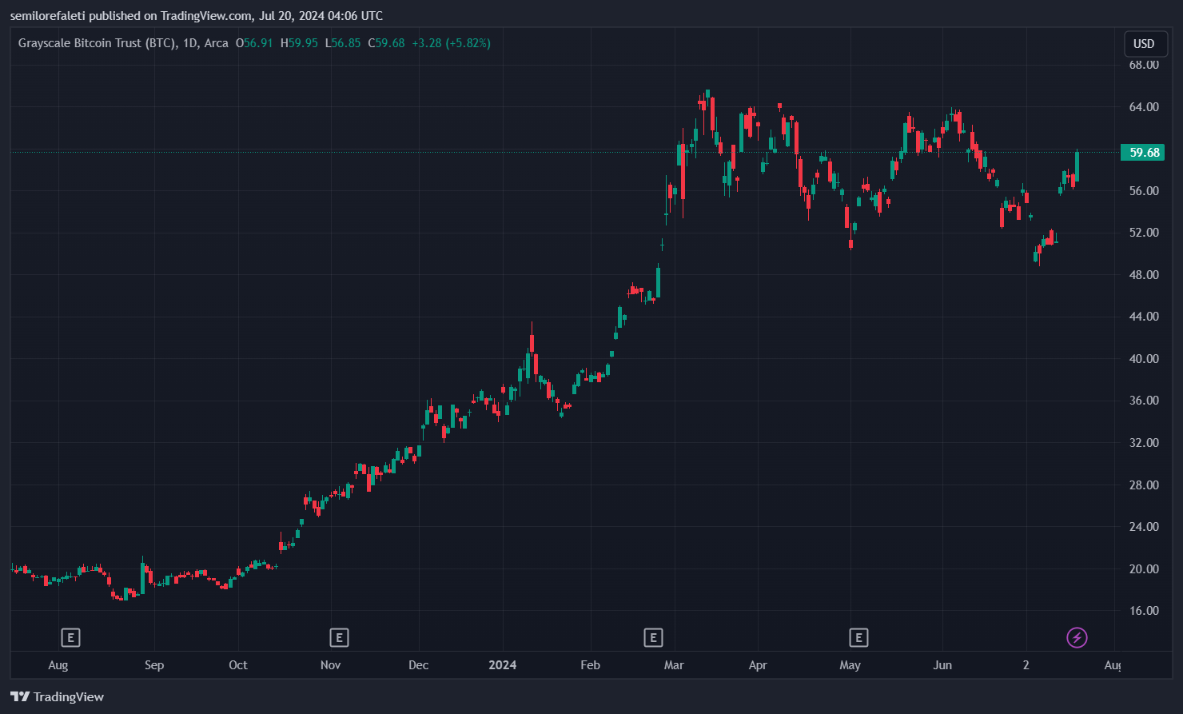Screen dimensions: 1183x714
Task: Click the Dec label on time axis
Action: (419, 665)
